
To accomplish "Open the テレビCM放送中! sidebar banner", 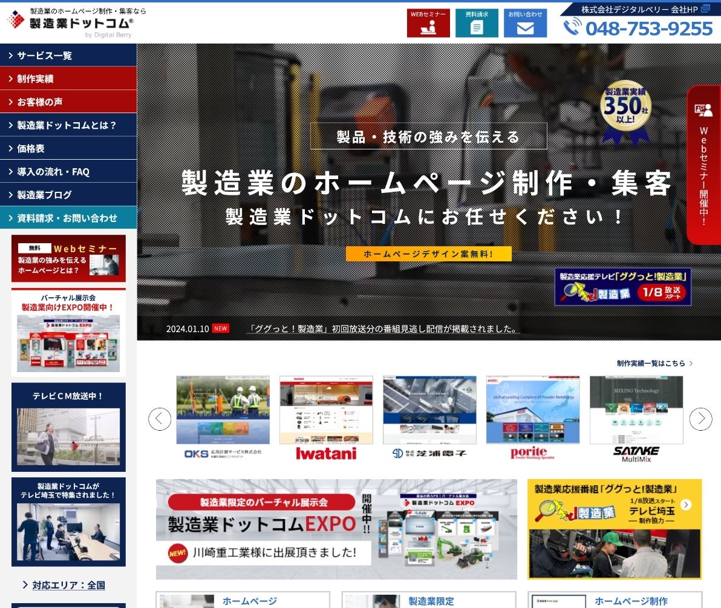I will click(x=68, y=427).
